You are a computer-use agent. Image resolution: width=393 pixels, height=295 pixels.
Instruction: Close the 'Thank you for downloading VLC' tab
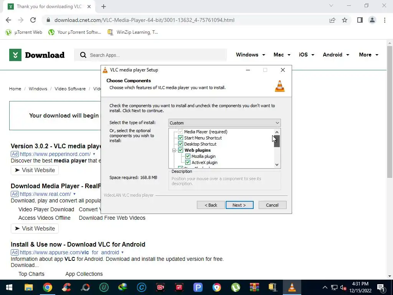(x=89, y=7)
